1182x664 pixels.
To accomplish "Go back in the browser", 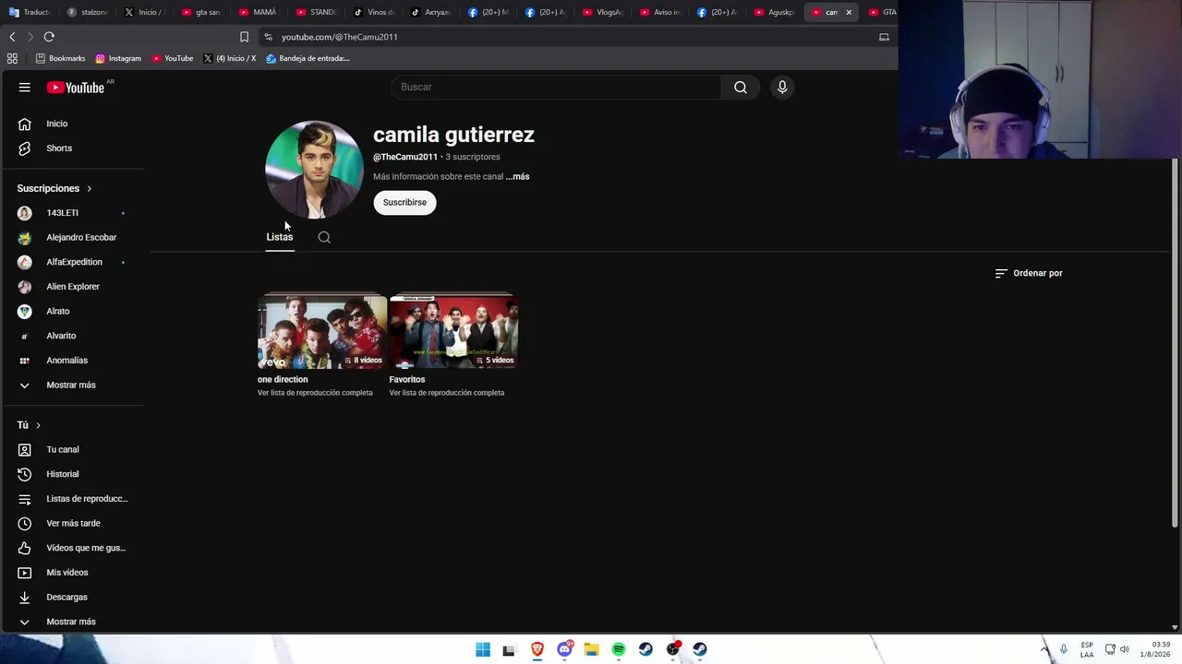I will [12, 37].
